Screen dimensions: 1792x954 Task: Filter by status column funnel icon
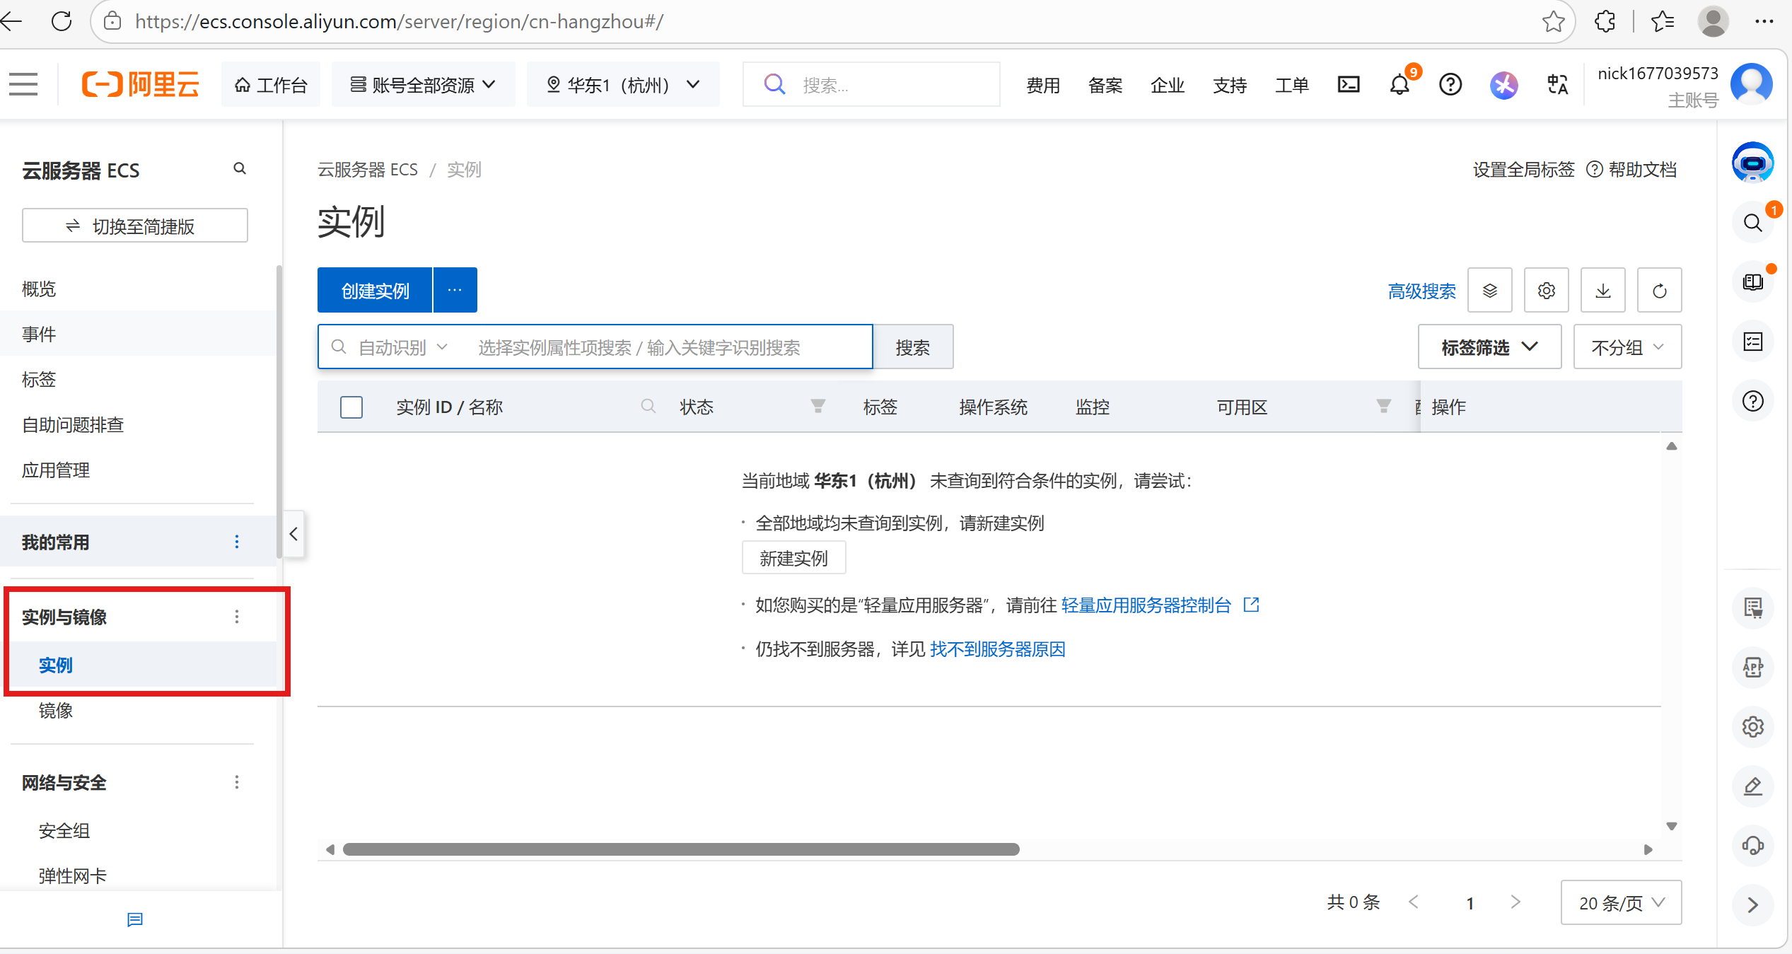coord(818,406)
